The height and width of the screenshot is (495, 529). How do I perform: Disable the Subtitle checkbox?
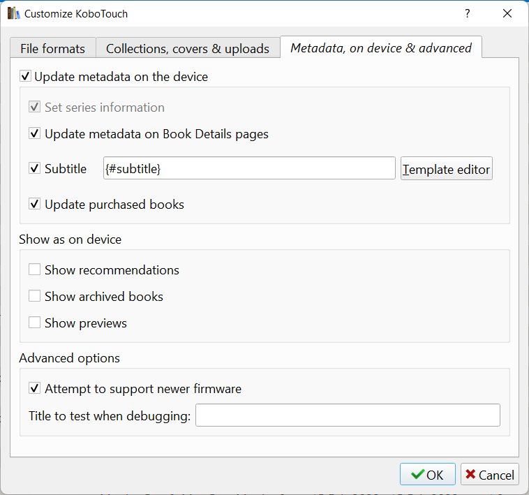click(34, 168)
